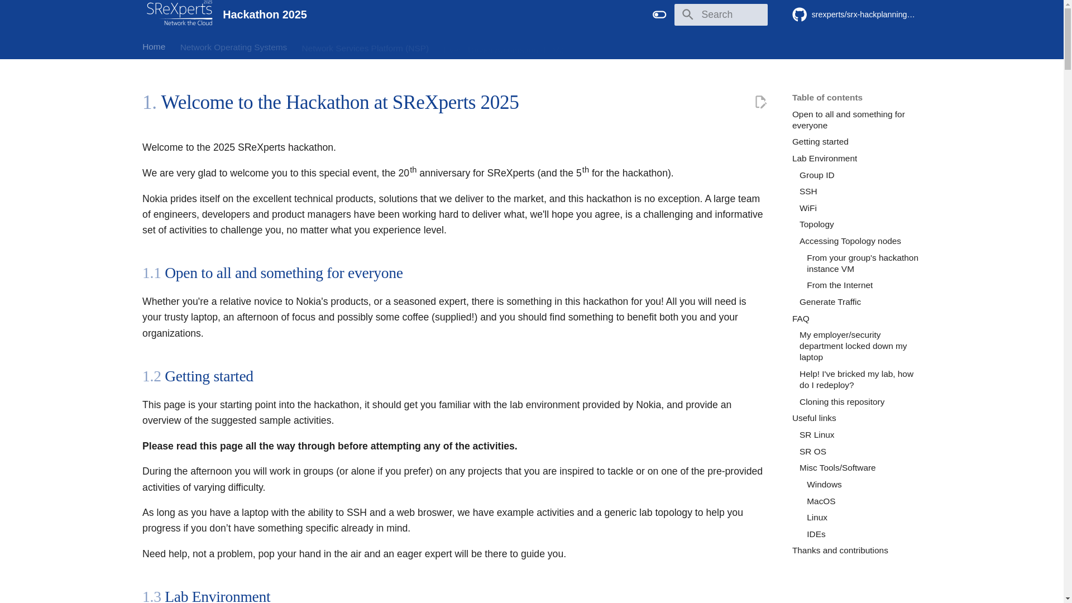Open the GitHub repository icon link
Viewport: 1072px width, 603px height.
coord(800,15)
